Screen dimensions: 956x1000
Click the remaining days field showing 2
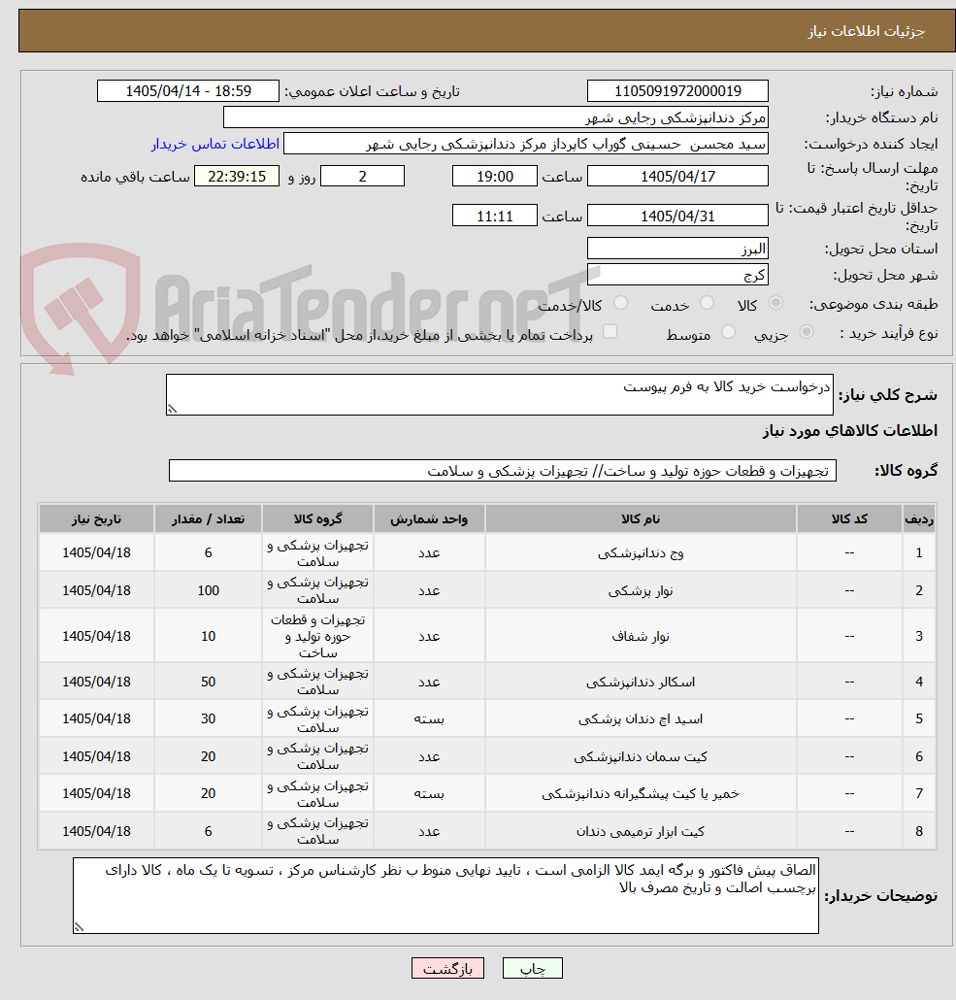click(x=362, y=176)
